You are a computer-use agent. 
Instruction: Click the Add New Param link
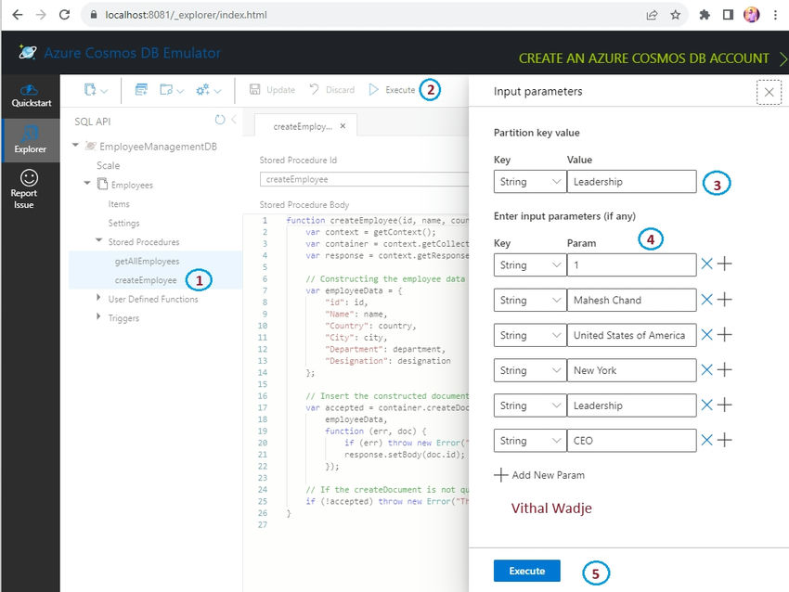click(x=539, y=475)
